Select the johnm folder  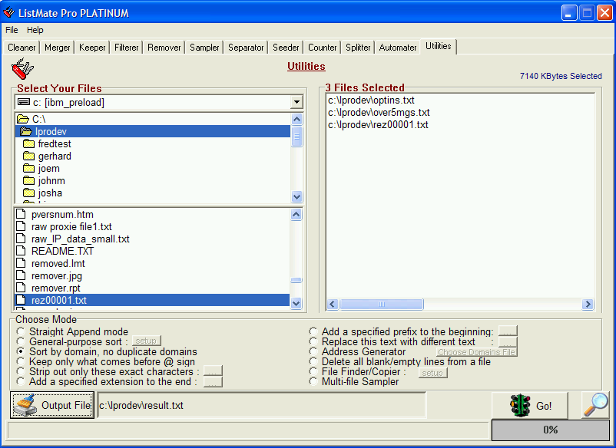44,180
